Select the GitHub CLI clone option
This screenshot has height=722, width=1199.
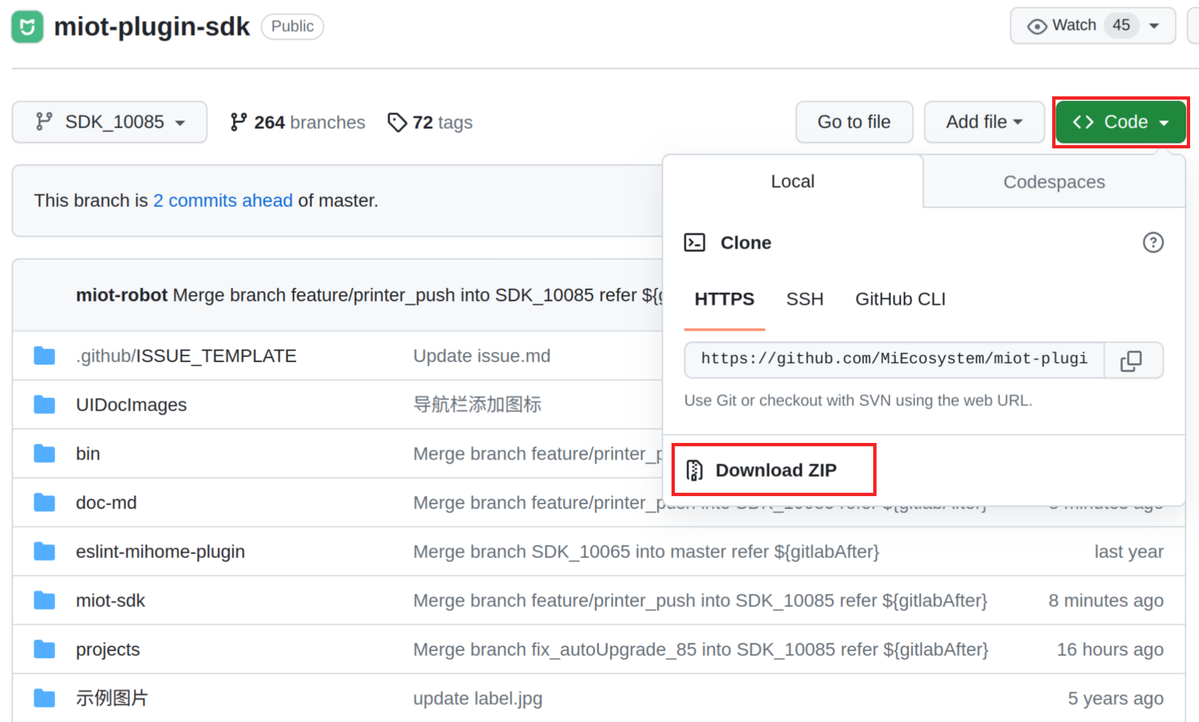tap(900, 299)
